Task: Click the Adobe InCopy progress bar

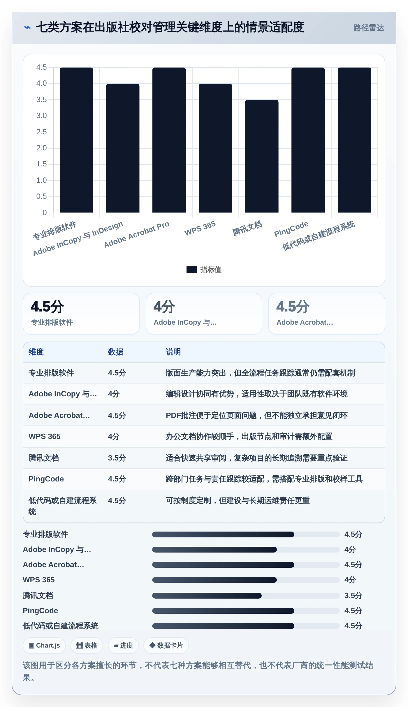Action: point(246,550)
